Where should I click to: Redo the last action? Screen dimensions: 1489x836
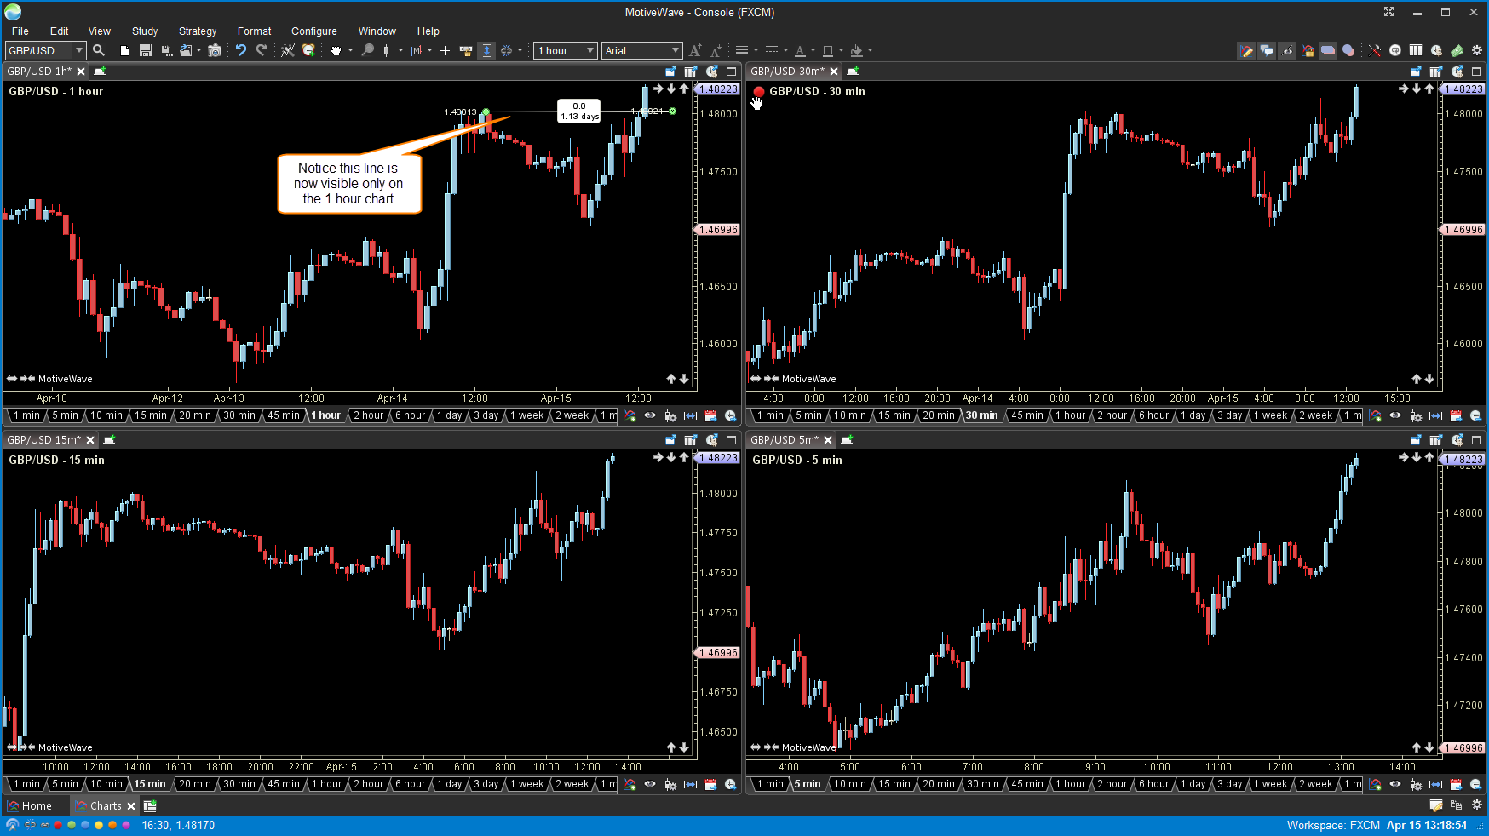pos(262,50)
